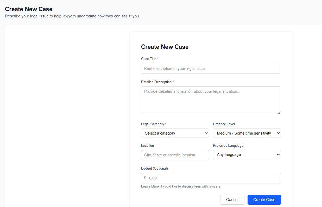Click the Create Case button
The width and height of the screenshot is (322, 207).
coord(264,200)
